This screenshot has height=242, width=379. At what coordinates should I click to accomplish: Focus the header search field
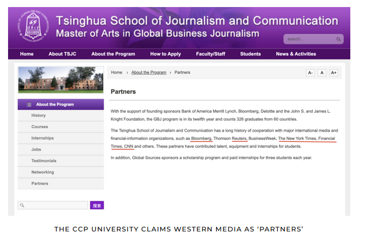tap(314, 39)
